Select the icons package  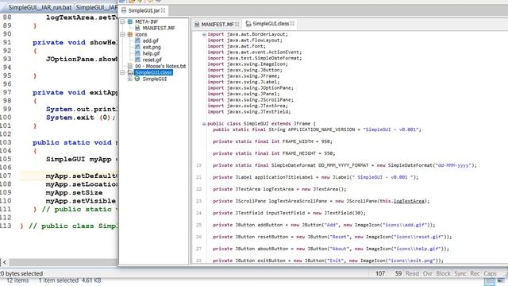point(141,34)
